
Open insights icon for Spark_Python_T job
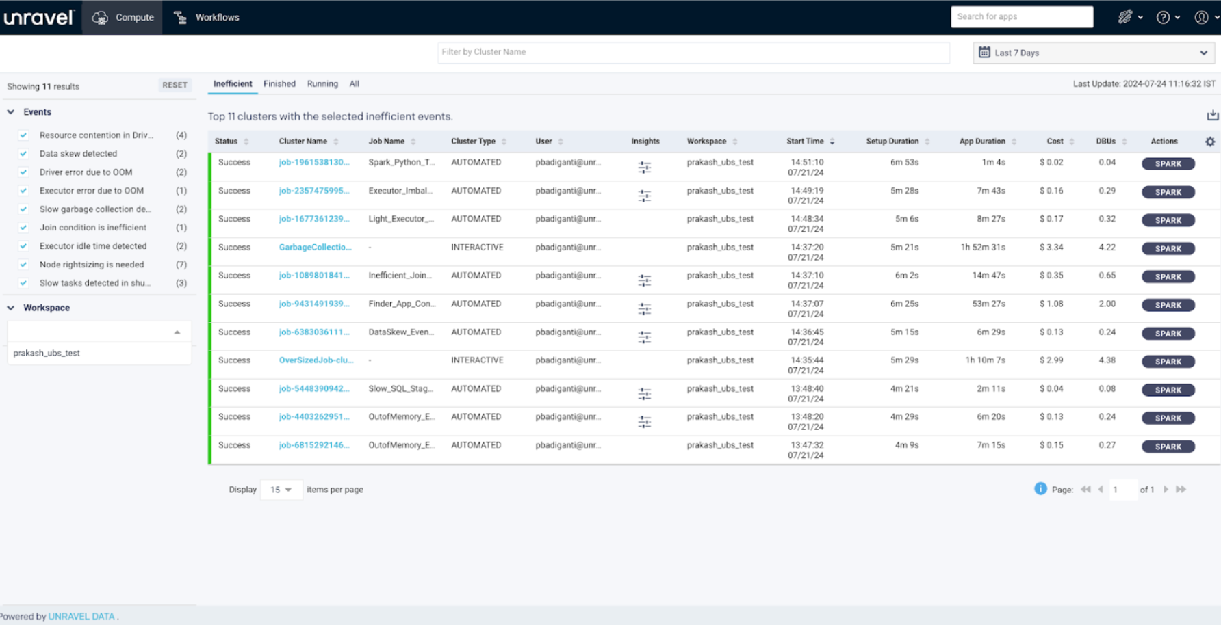point(644,168)
